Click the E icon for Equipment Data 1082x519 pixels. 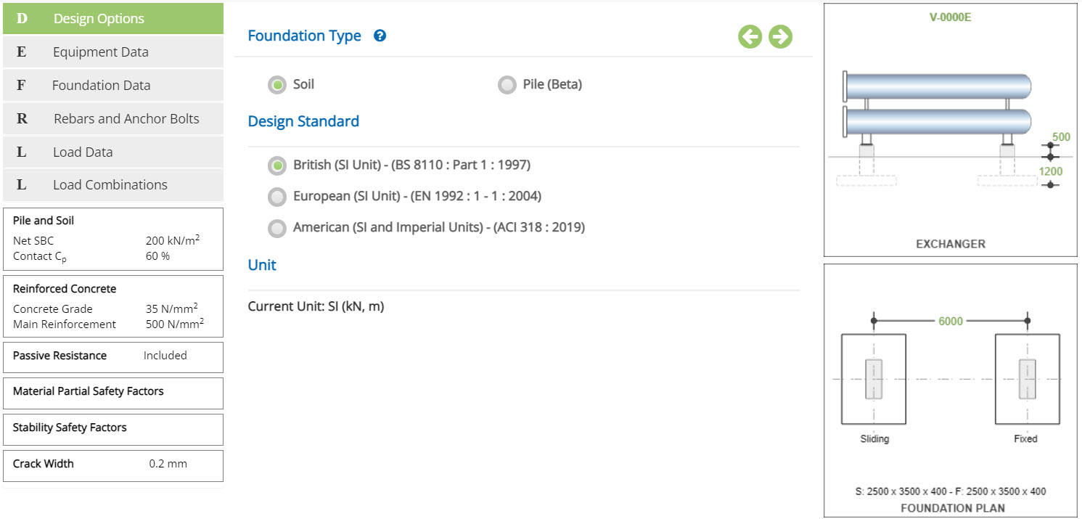point(22,52)
